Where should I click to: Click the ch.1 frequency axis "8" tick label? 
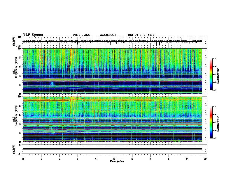pos(20,58)
